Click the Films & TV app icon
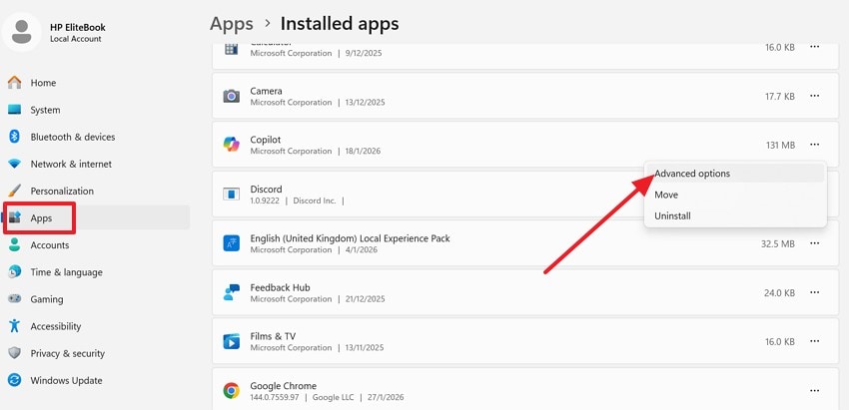 (231, 342)
